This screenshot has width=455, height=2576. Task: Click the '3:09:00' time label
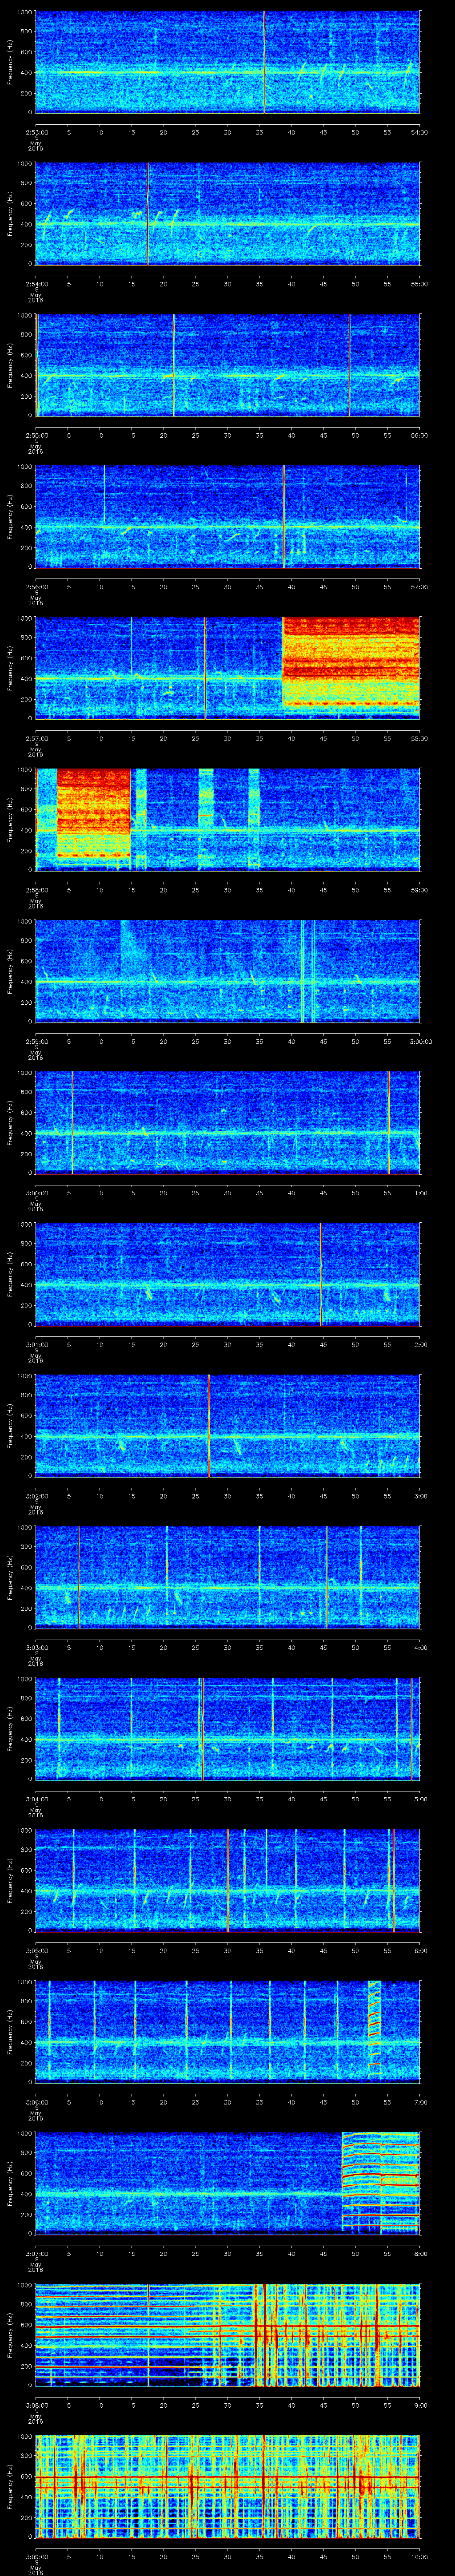pos(36,2556)
